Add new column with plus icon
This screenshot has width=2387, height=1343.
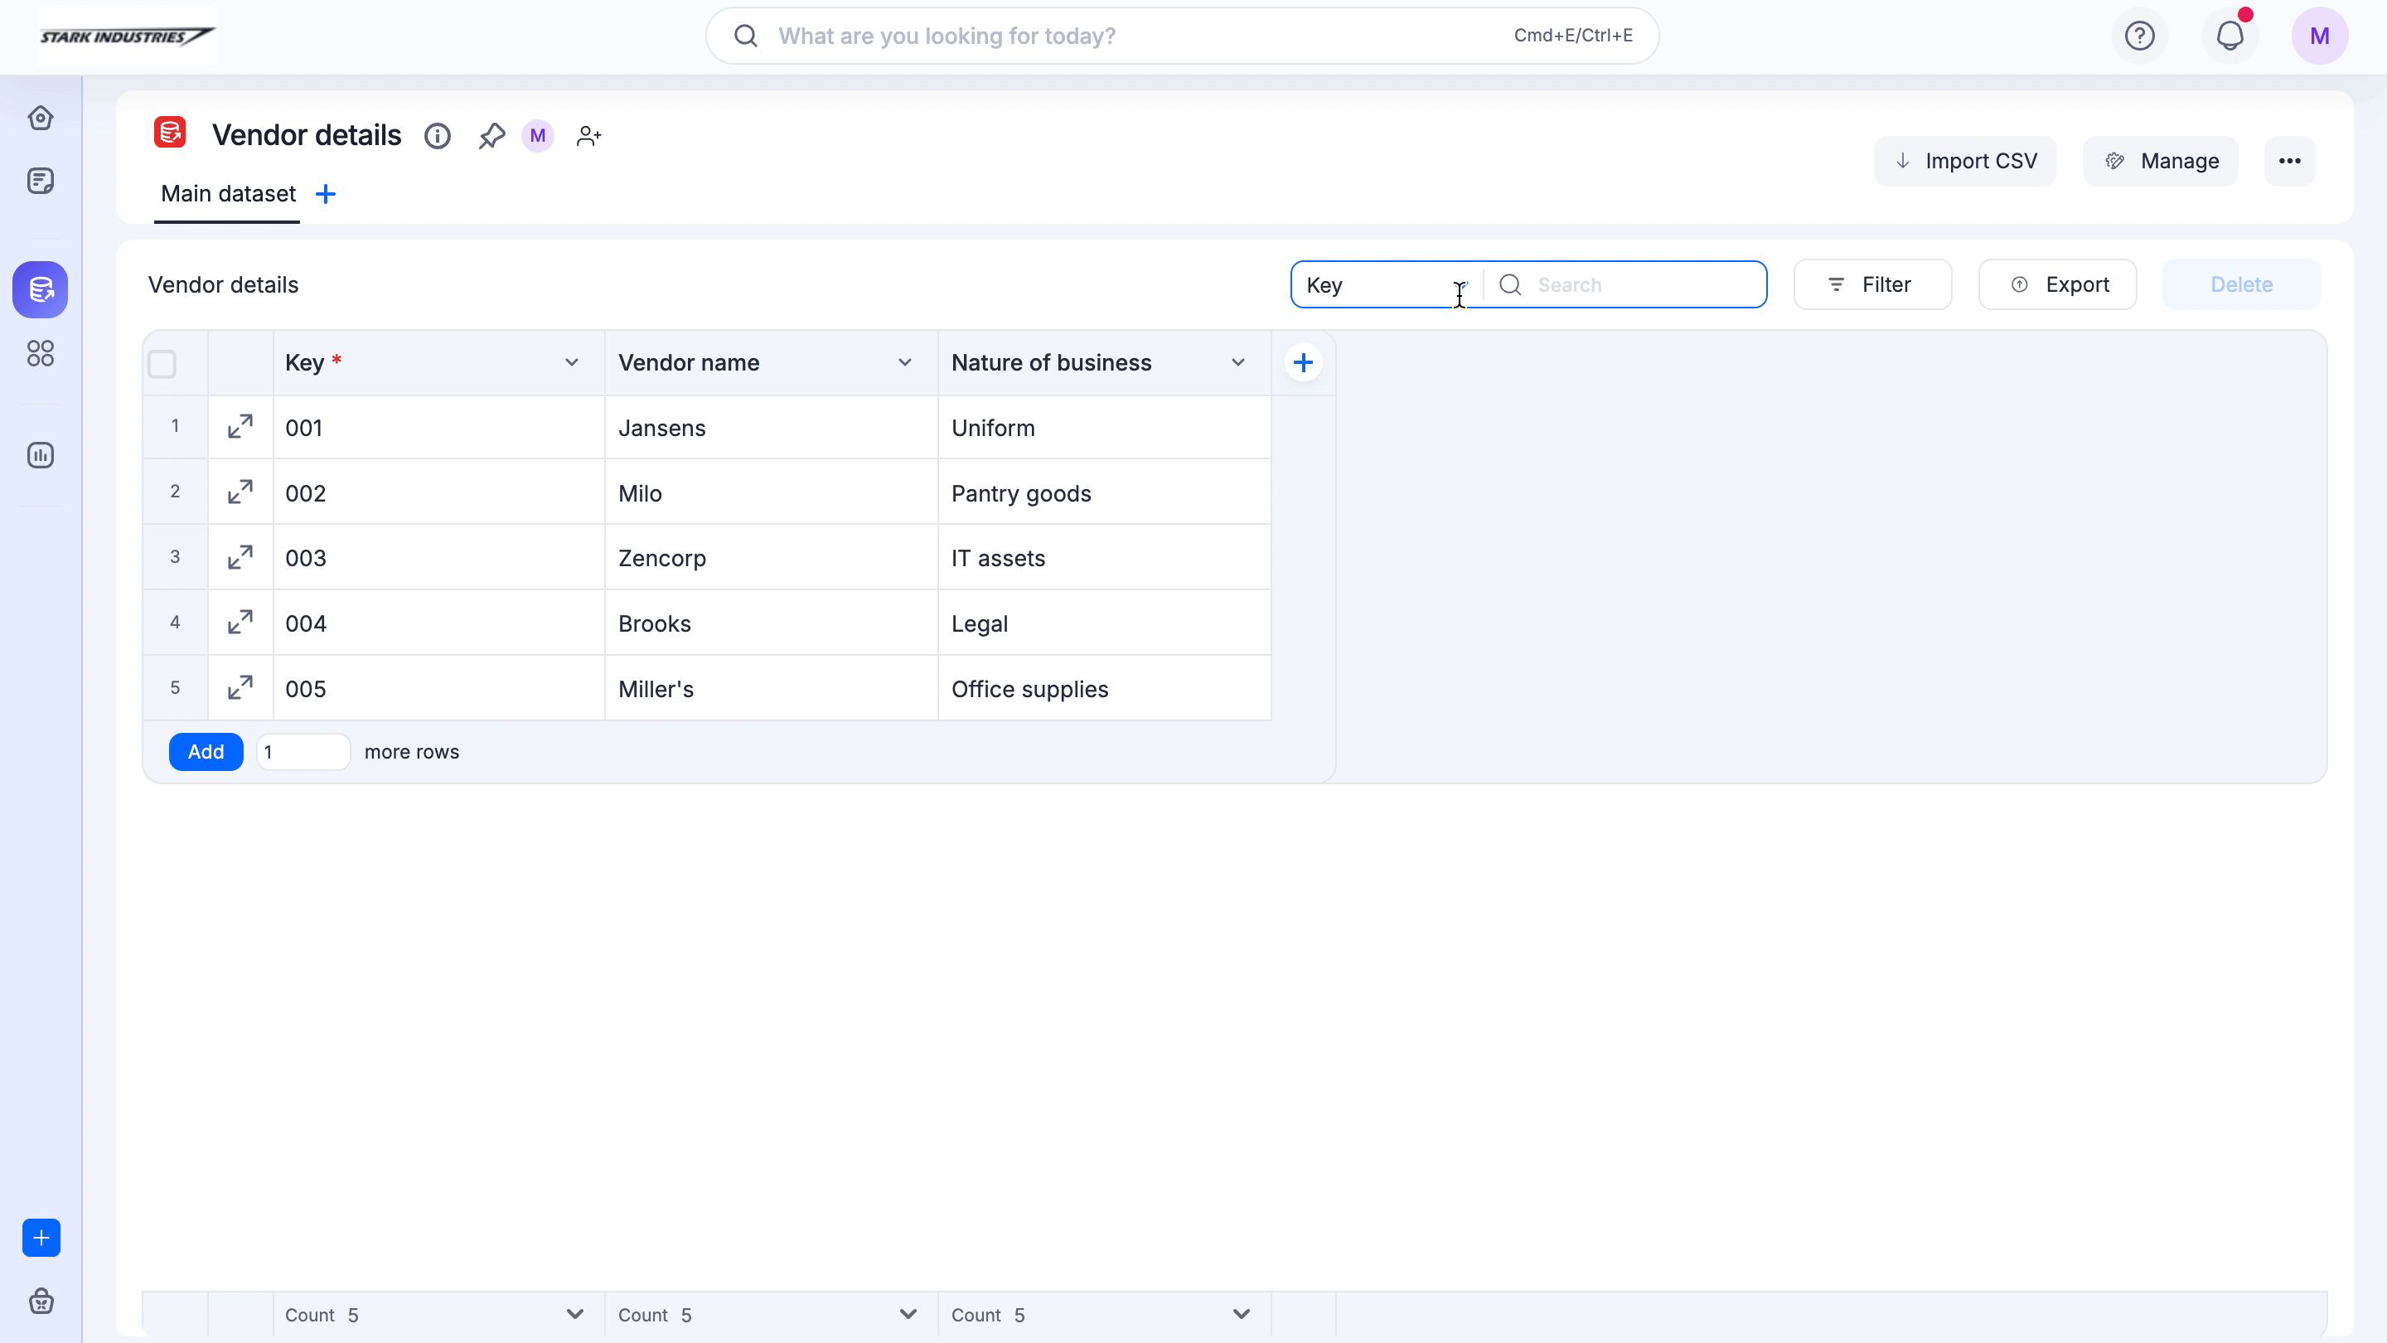click(1303, 362)
